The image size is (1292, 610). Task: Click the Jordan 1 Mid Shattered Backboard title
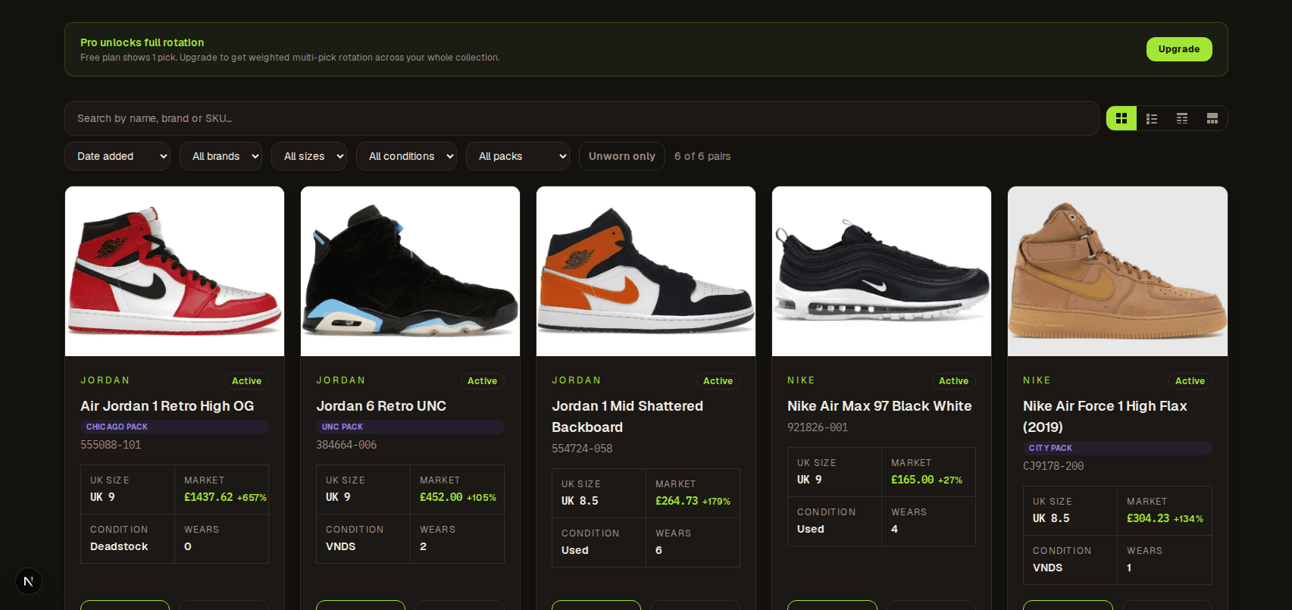[627, 417]
